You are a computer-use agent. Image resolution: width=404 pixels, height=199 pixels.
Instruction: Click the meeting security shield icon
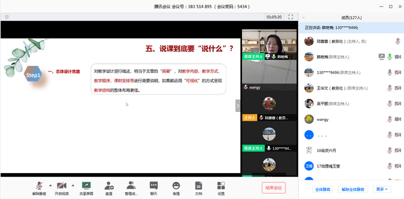tap(7, 17)
